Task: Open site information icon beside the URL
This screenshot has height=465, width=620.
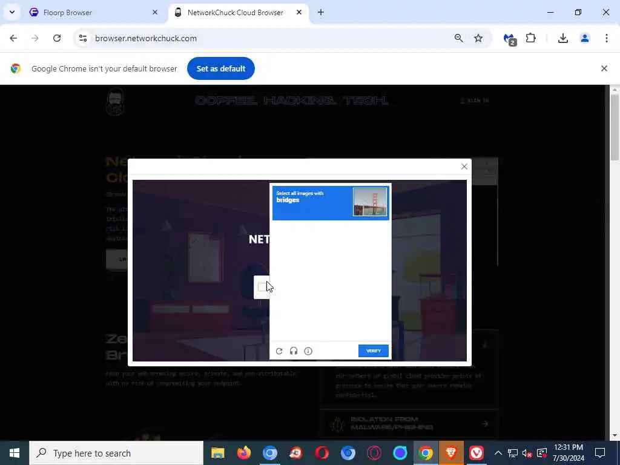Action: tap(82, 38)
